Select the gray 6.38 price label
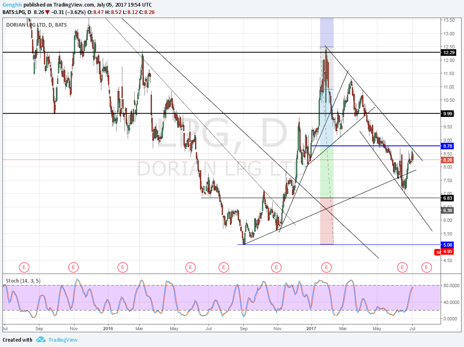This screenshot has width=464, height=347. (448, 210)
